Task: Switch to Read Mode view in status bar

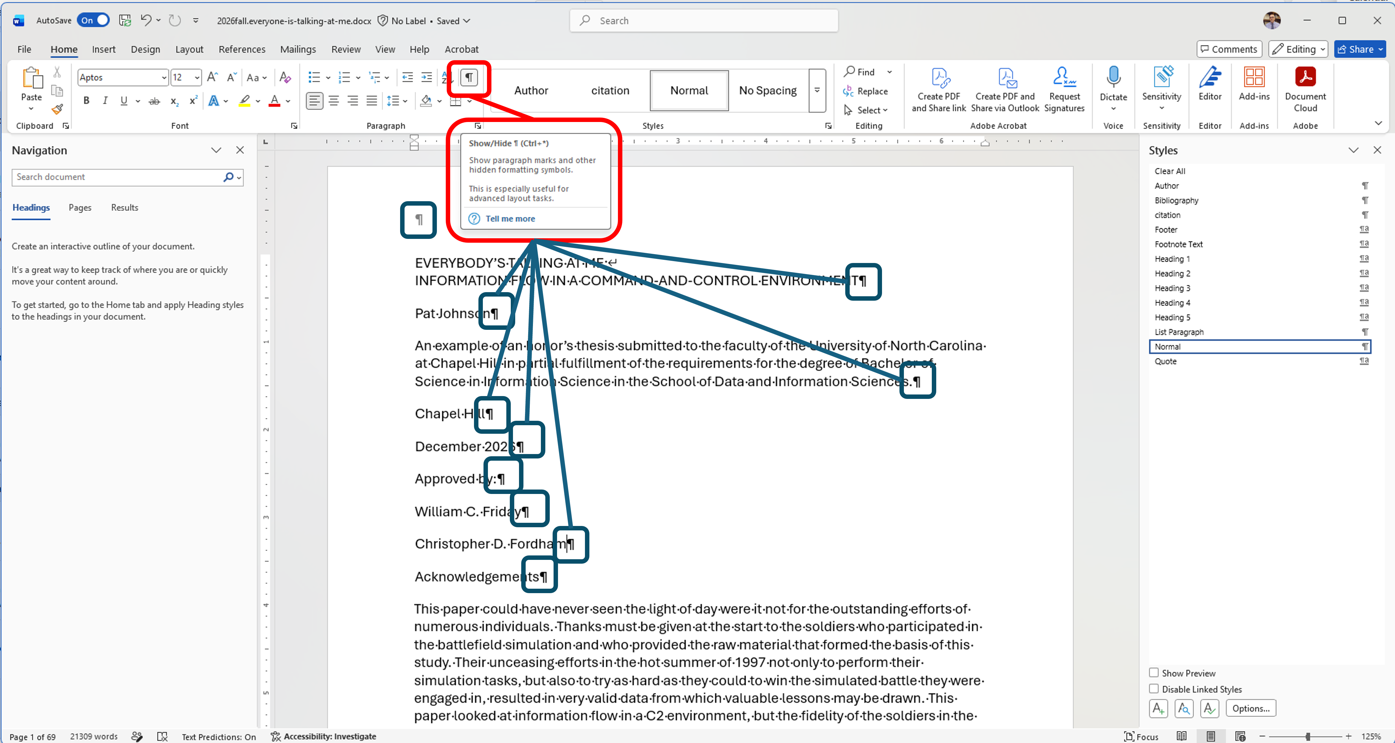Action: 1182,736
